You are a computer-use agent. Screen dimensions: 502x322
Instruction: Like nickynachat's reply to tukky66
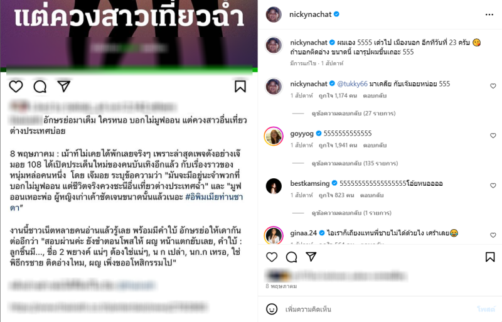(493, 86)
